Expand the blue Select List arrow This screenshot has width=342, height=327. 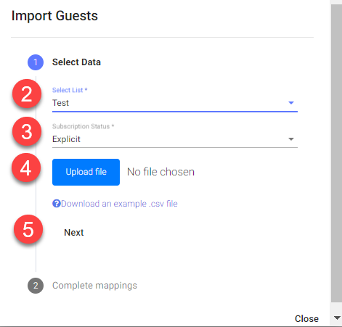click(x=291, y=103)
